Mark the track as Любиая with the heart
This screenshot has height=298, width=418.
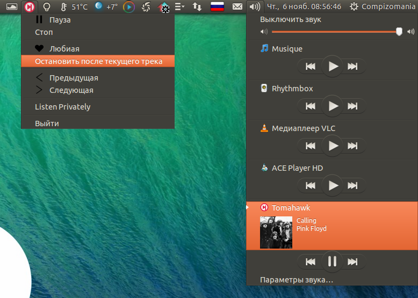click(x=98, y=49)
